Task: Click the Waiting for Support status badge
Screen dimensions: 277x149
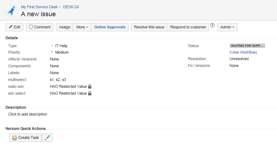Action: pos(247,46)
